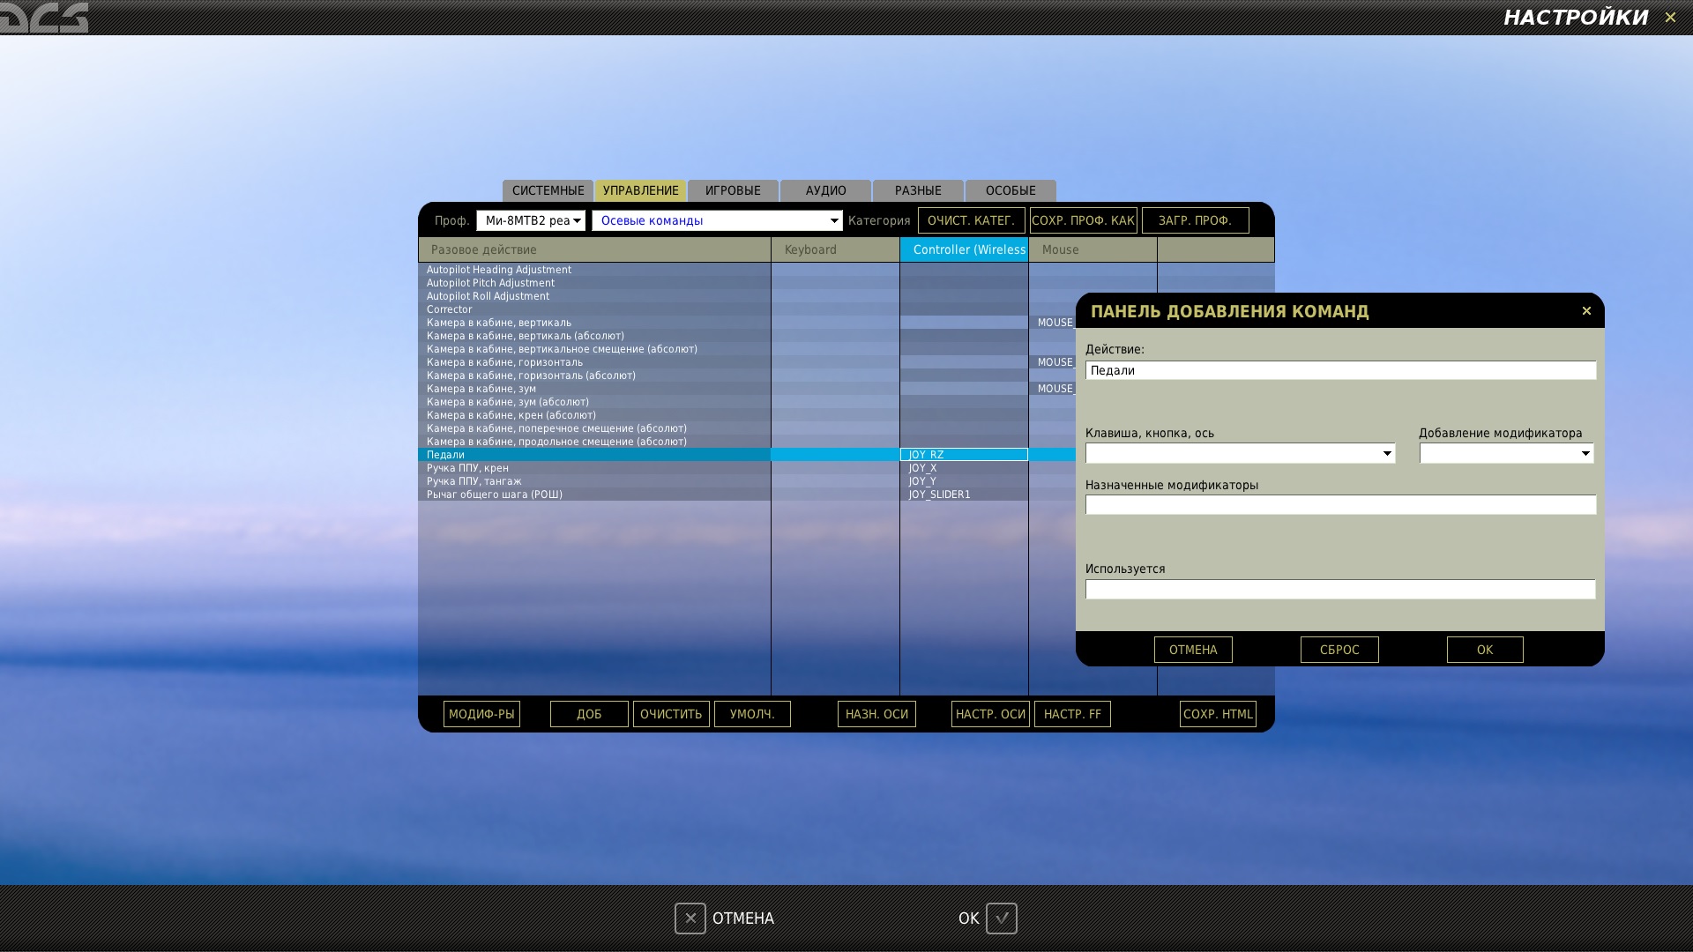Click СОХР. ПРОФ. КАК button

[1083, 220]
